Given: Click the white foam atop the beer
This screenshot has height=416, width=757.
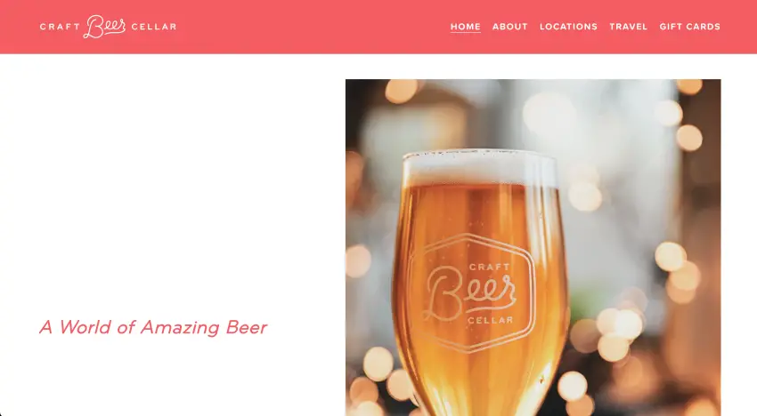Looking at the screenshot, I should pos(479,168).
